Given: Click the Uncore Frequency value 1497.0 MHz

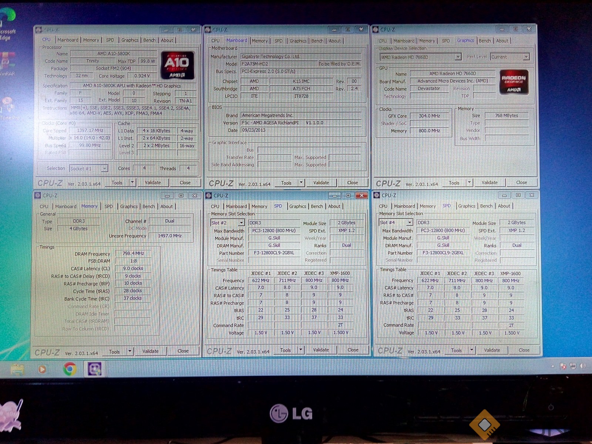Looking at the screenshot, I should tap(170, 236).
